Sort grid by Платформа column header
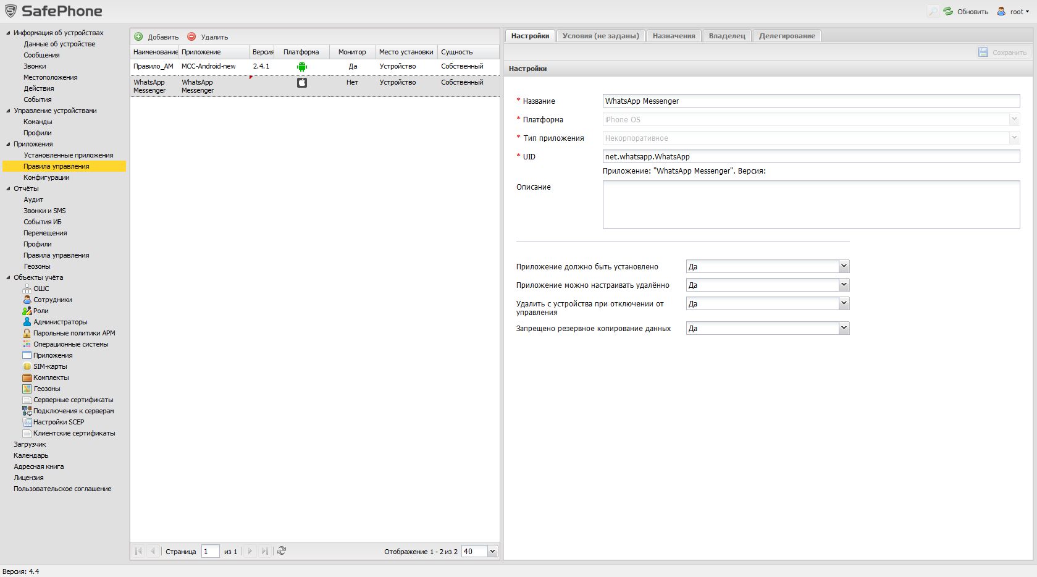This screenshot has height=577, width=1037. tap(301, 52)
